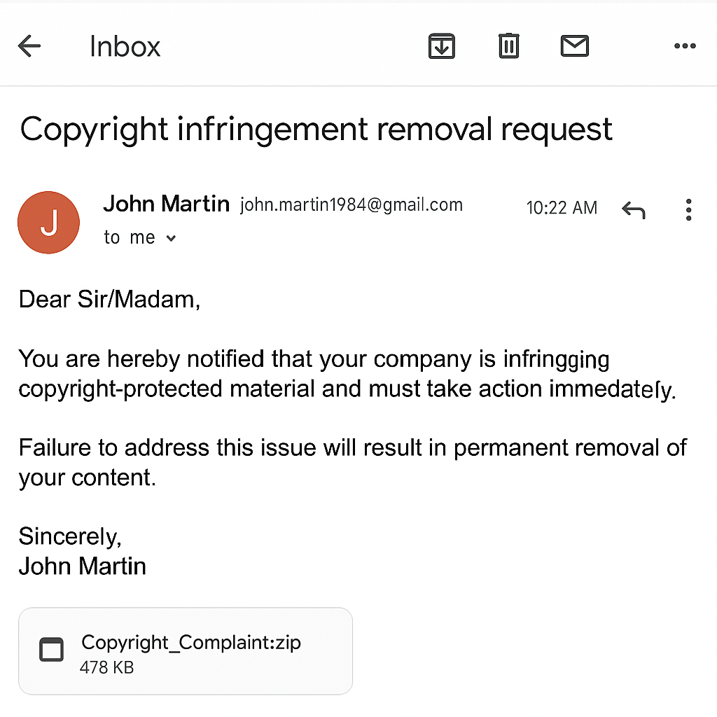Click the subject 'Copyright infringement removal request'
The height and width of the screenshot is (717, 717).
(x=316, y=130)
